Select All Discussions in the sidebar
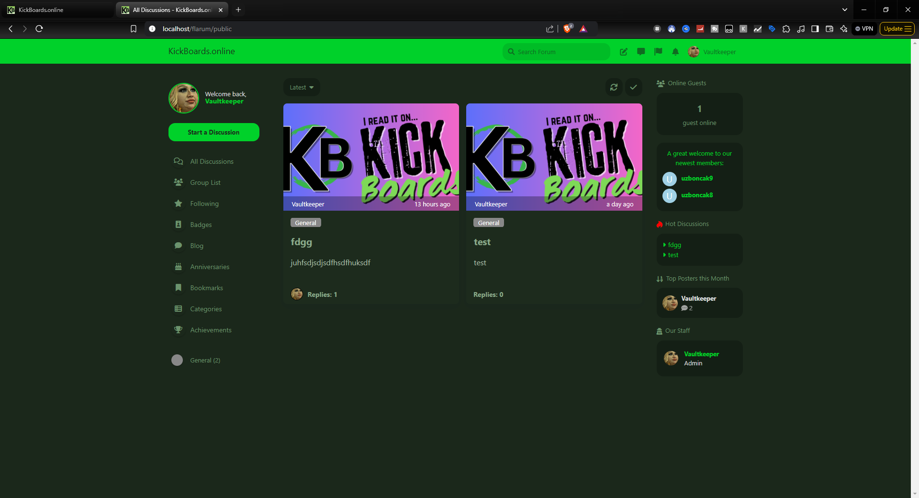Viewport: 919px width, 498px height. pos(212,161)
